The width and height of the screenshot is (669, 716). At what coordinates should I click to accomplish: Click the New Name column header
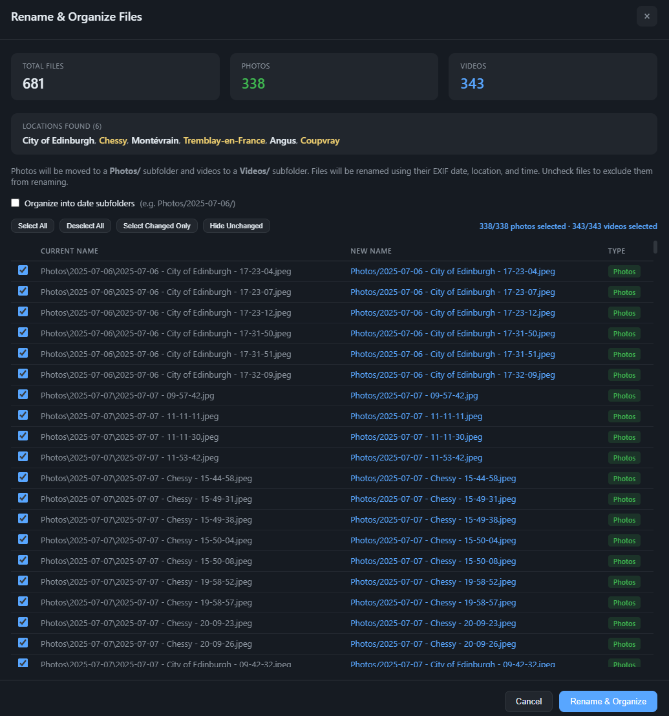tap(371, 251)
